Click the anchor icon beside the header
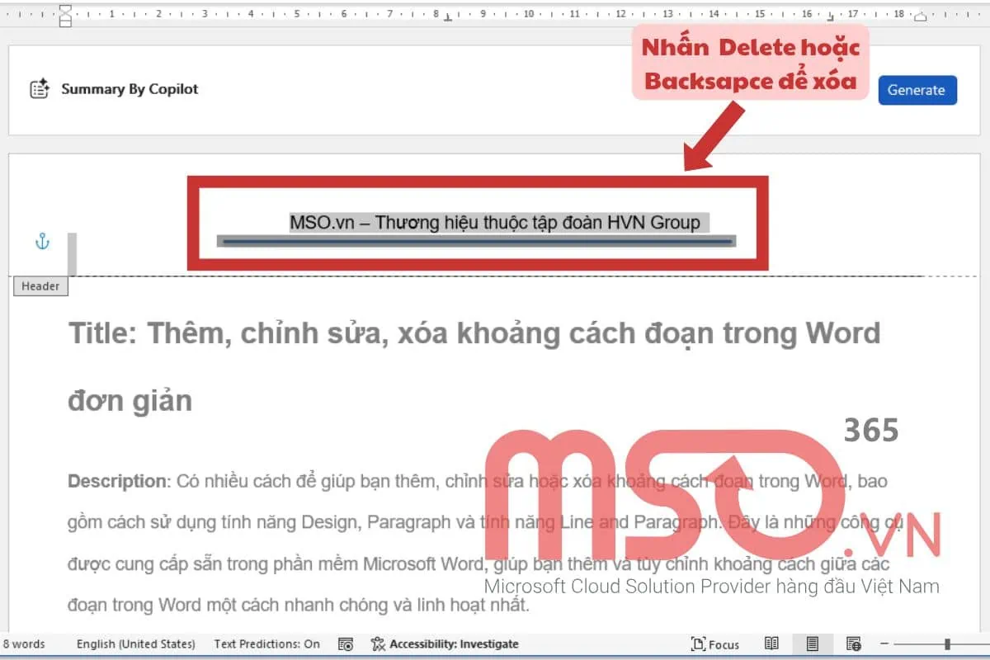The width and height of the screenshot is (990, 660). pyautogui.click(x=42, y=241)
